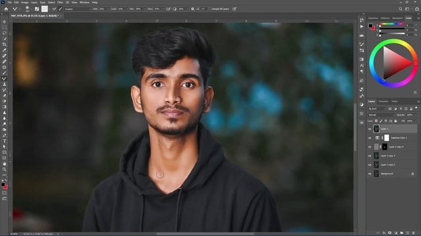
Task: Open the Image menu
Action: (25, 3)
